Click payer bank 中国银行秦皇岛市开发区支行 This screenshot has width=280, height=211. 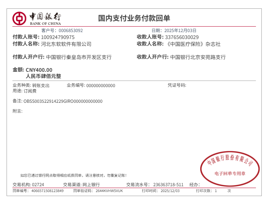[79, 57]
